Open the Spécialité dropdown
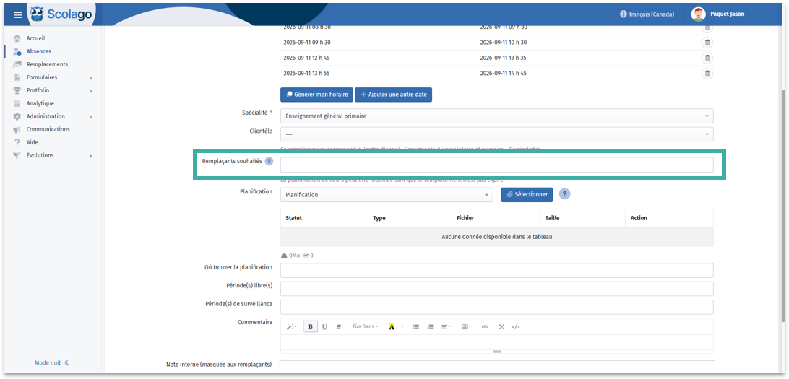Image resolution: width=789 pixels, height=379 pixels. click(496, 116)
